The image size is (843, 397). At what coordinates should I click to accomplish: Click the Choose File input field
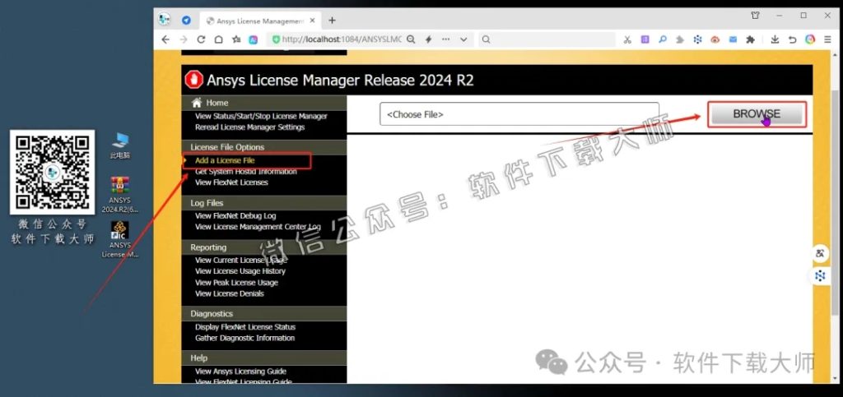519,114
